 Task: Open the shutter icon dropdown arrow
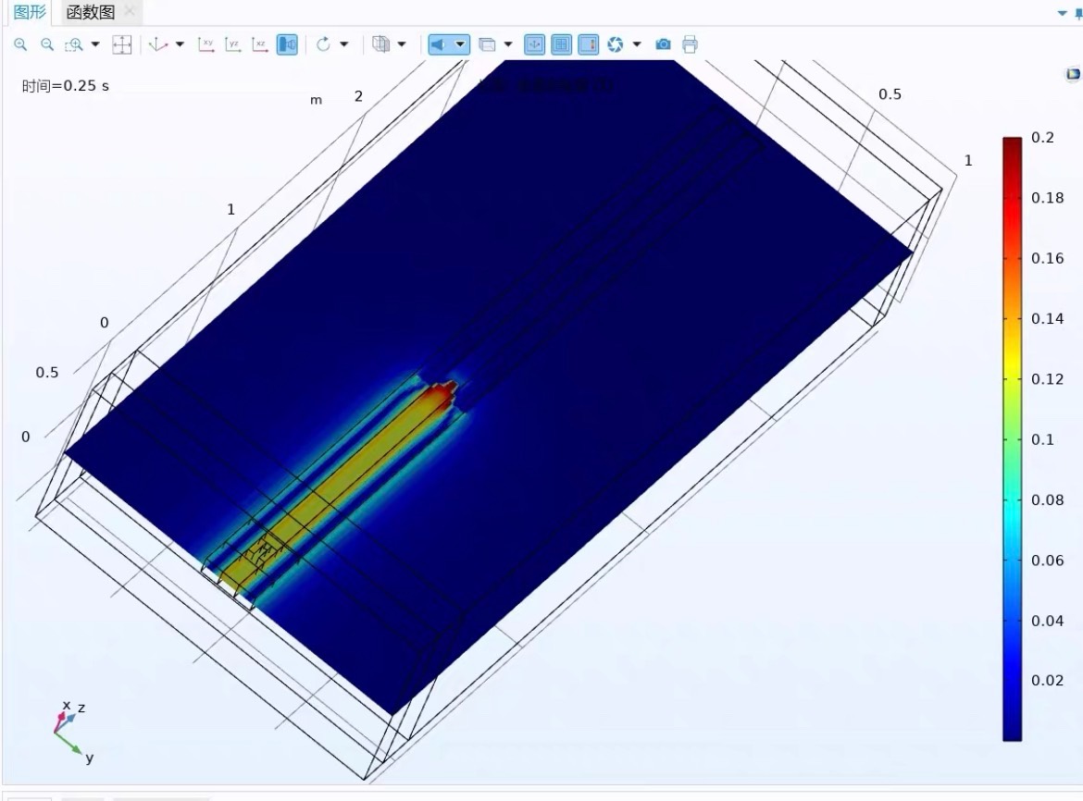pos(637,44)
